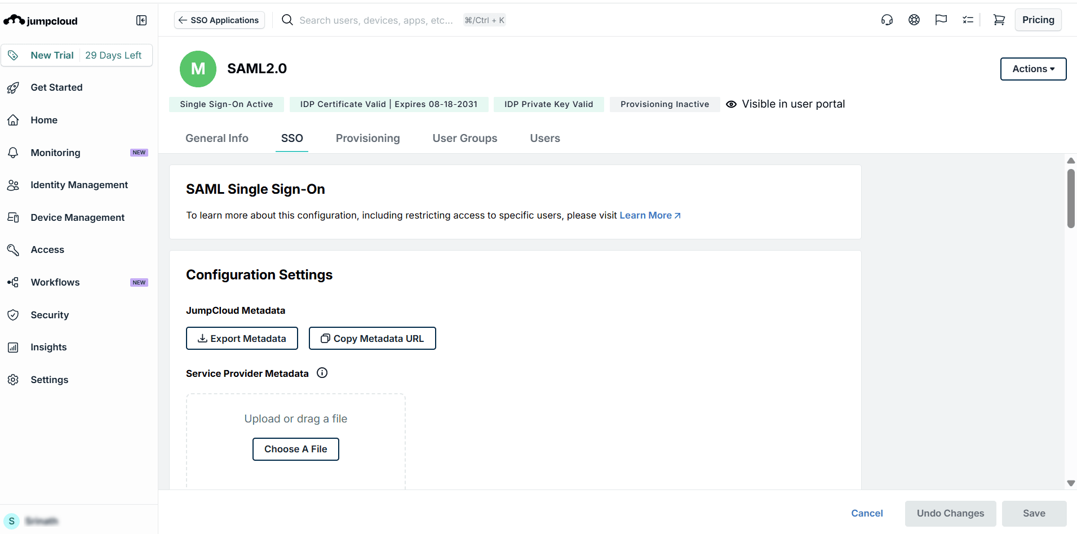The image size is (1077, 534).
Task: Open Device Management menu
Action: click(78, 217)
